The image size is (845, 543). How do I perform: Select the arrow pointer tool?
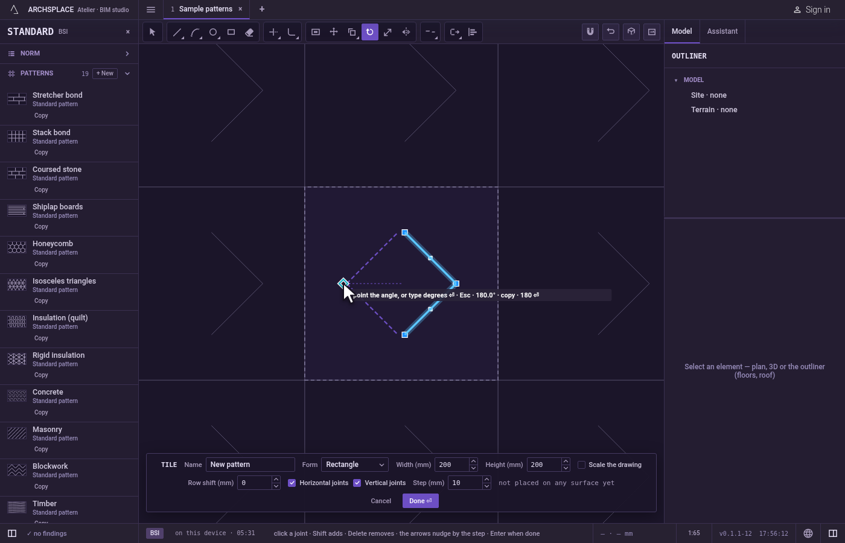(152, 32)
